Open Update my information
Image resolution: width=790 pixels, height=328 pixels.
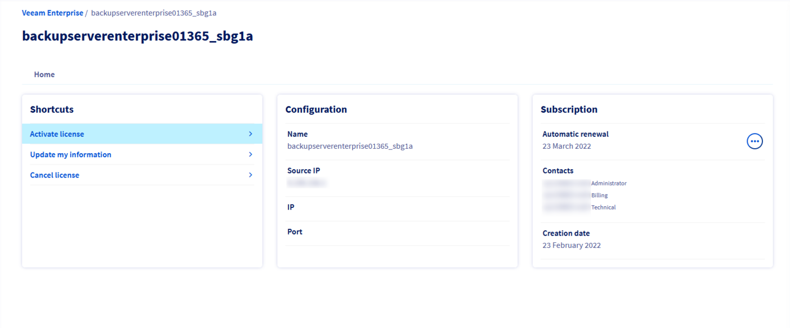pos(70,154)
